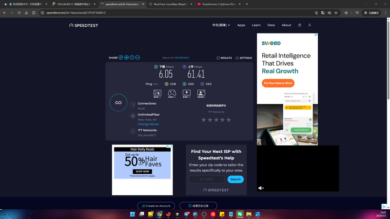
Task: Click the browser back arrow
Action: coord(4,13)
